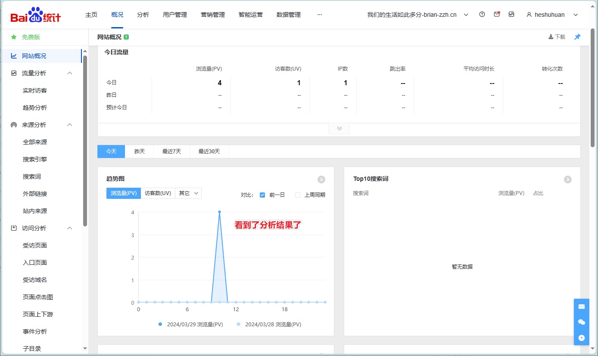Open 数据管理 in top navigation
The height and width of the screenshot is (356, 598).
tap(289, 15)
